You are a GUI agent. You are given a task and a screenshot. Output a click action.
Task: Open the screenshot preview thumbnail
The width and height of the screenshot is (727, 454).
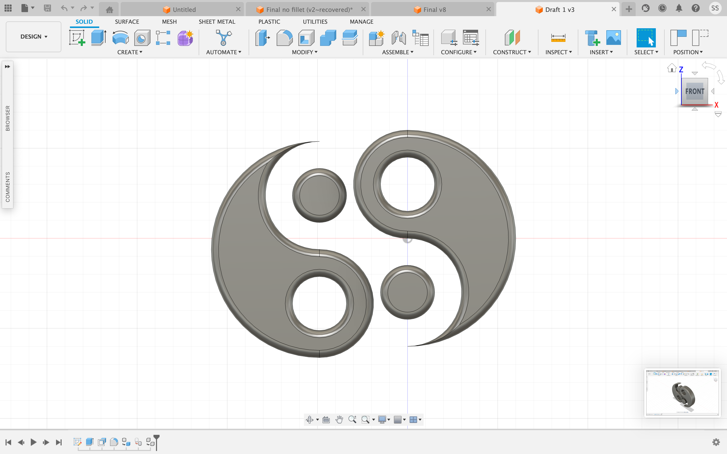click(x=682, y=393)
